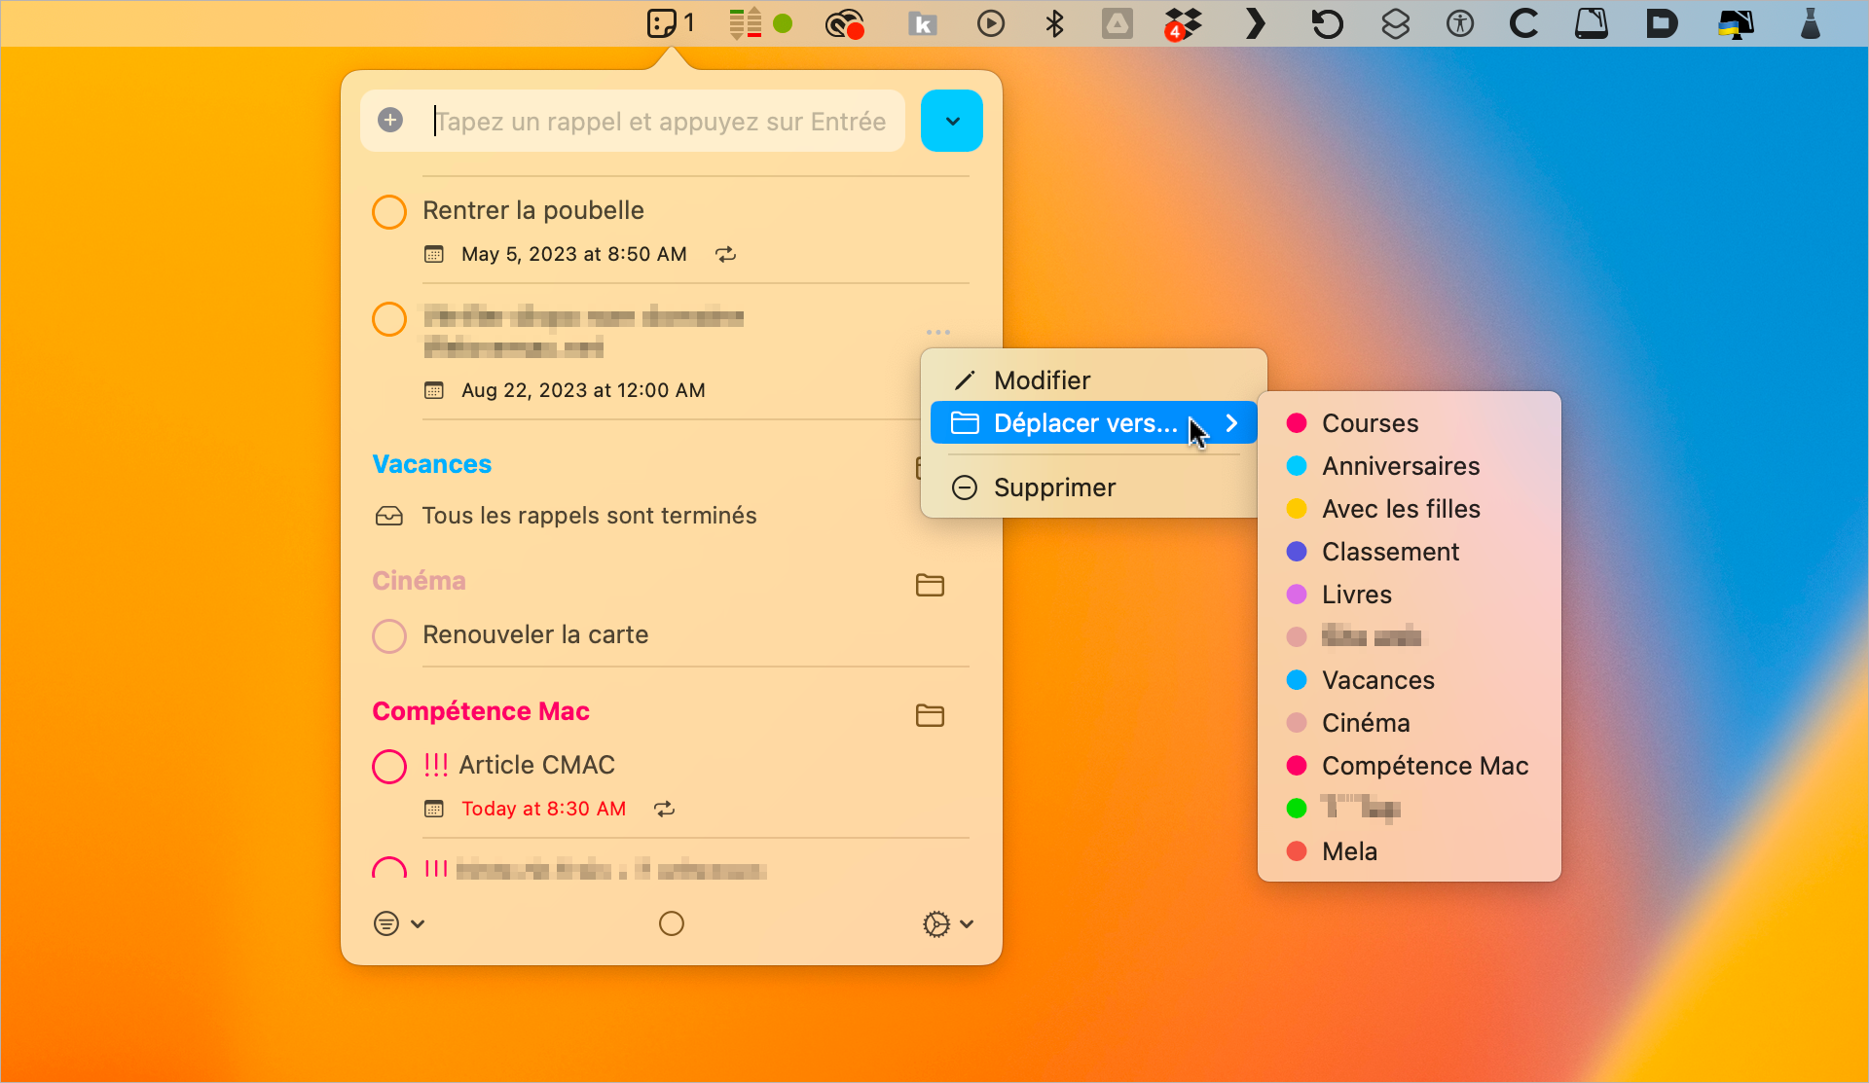Click the center circle icon in bottom bar
Screen dimensions: 1869x1083
[x=672, y=923]
